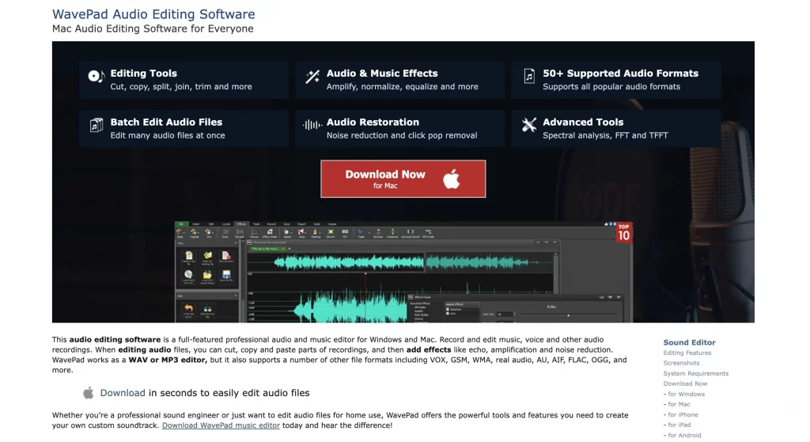Go to Editing Features in sidebar

pos(687,353)
